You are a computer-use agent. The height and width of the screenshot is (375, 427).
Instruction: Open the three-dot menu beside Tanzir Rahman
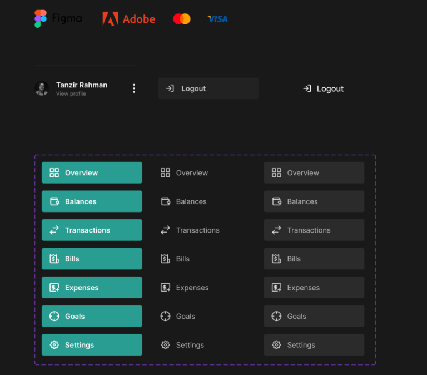[x=133, y=88]
